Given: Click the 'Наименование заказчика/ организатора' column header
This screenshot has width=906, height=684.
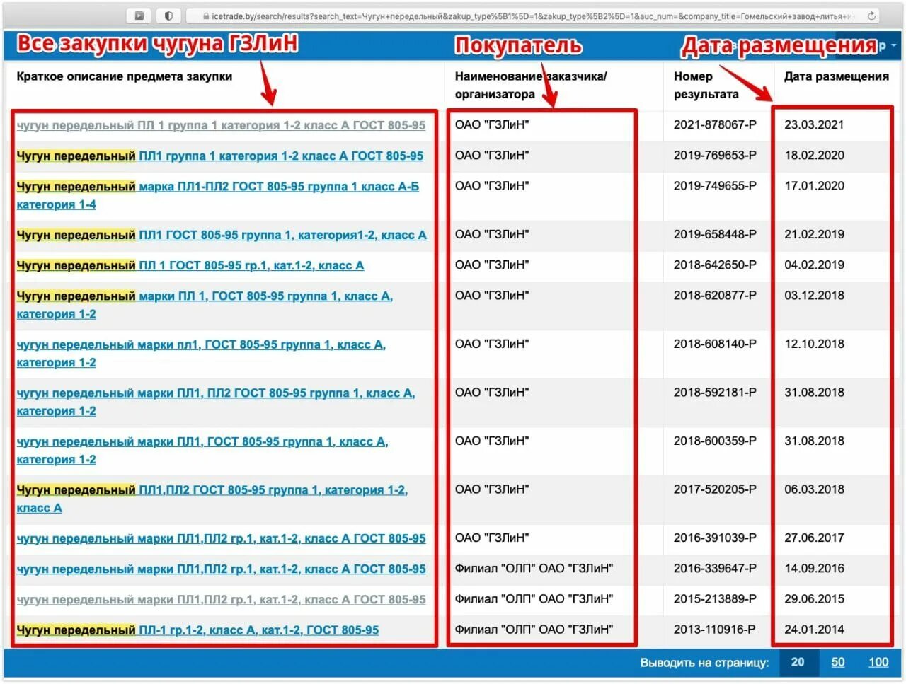Looking at the screenshot, I should (x=531, y=85).
